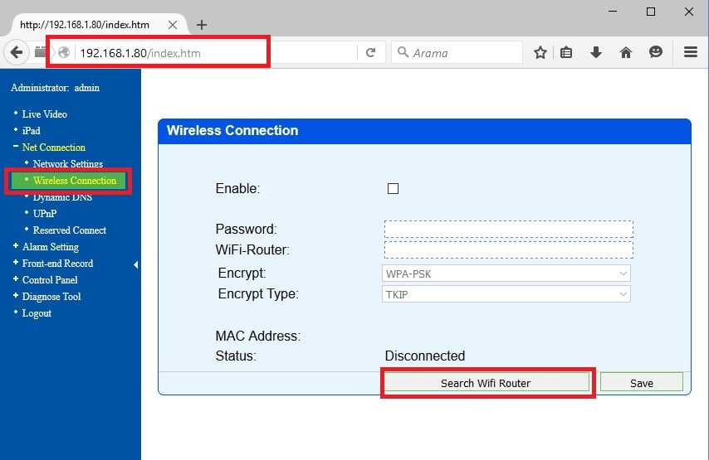Viewport: 709px width, 460px height.
Task: Go to home page icon
Action: tap(626, 52)
